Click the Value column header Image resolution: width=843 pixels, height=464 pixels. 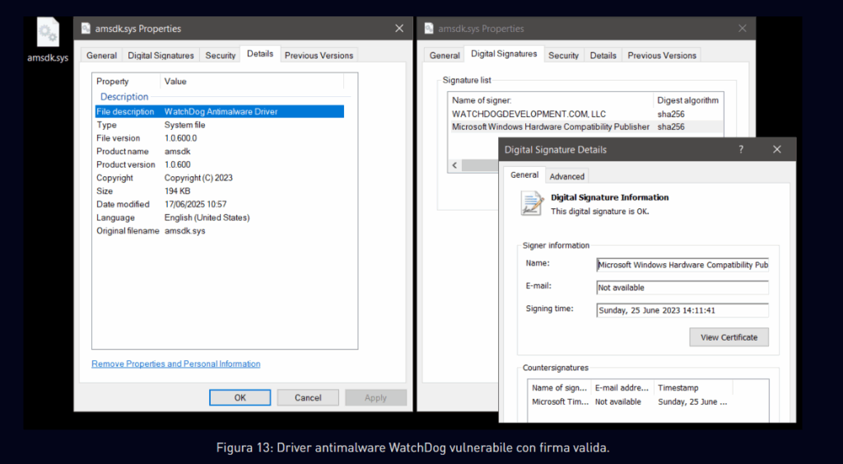252,81
